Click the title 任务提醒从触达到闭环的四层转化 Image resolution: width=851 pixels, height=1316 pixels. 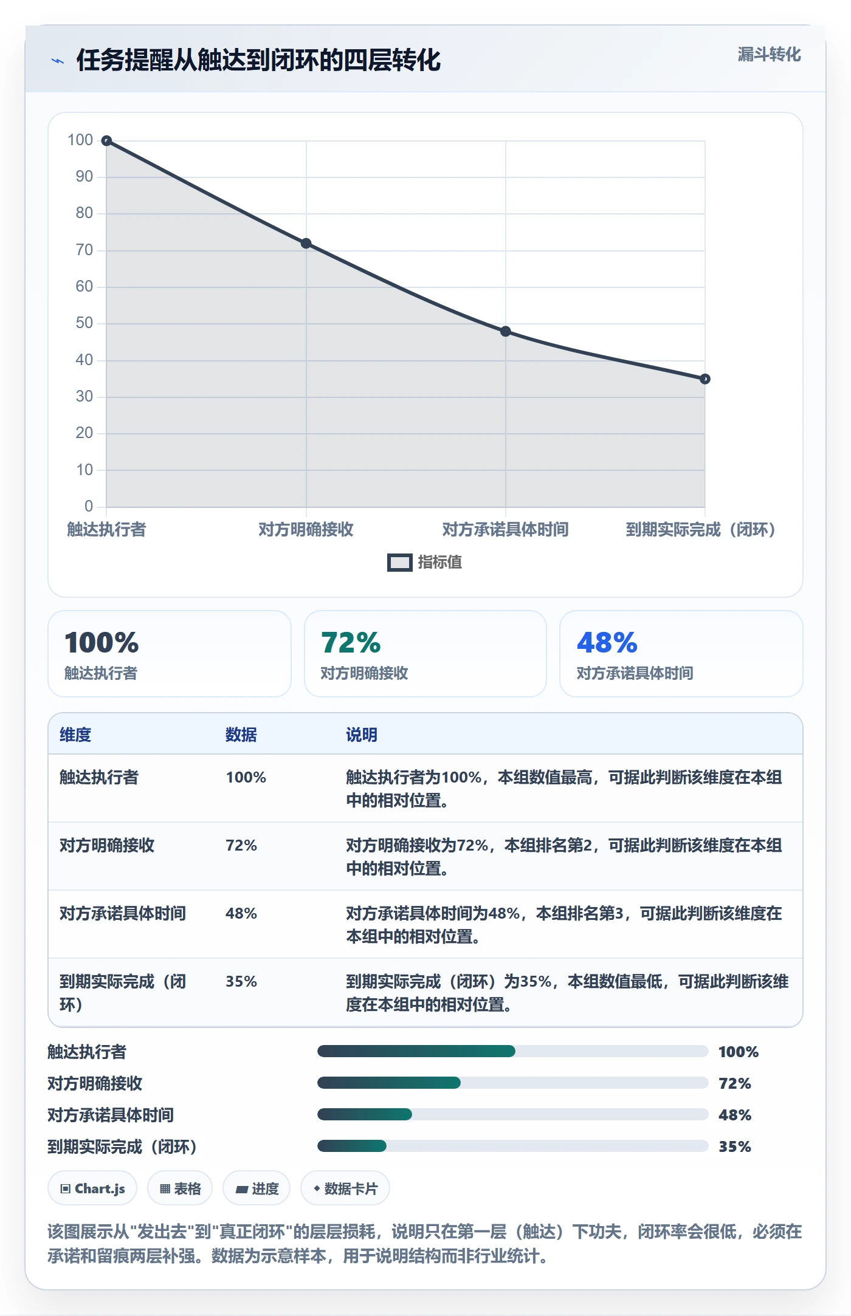tap(258, 60)
